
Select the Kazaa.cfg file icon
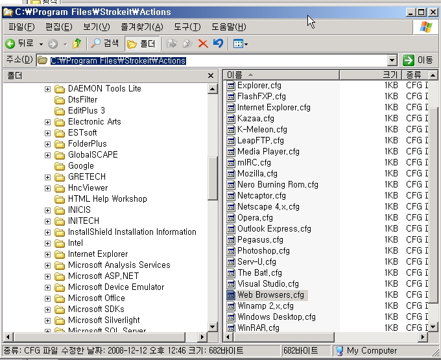click(231, 119)
